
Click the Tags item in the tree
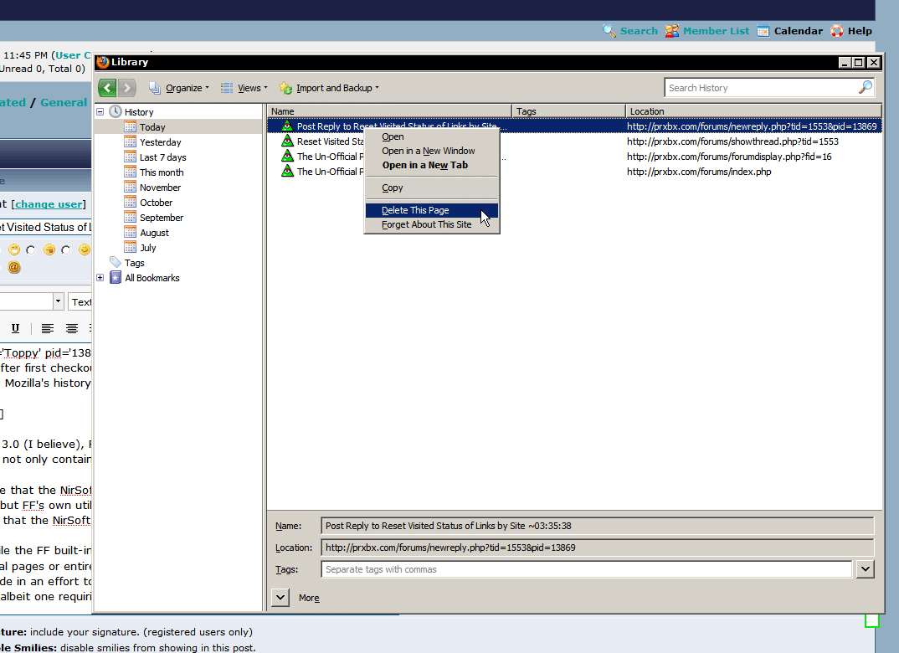(x=134, y=263)
